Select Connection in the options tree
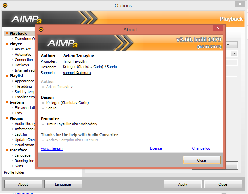The height and width of the screenshot is (194, 248). [24, 60]
